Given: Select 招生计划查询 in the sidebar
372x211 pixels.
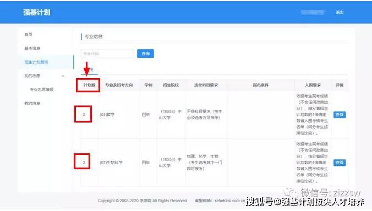Looking at the screenshot, I should pyautogui.click(x=36, y=62).
